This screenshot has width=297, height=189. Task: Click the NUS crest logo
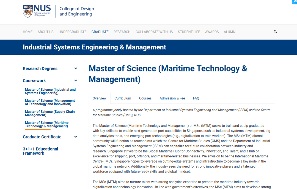pyautogui.click(x=28, y=11)
